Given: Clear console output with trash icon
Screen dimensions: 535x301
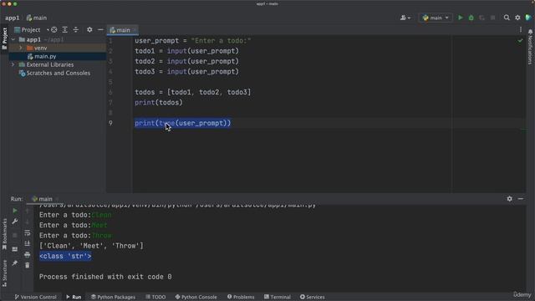Looking at the screenshot, I should [28, 265].
